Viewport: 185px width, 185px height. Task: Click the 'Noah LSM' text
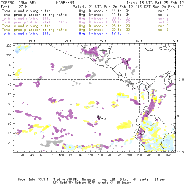[x=108, y=179]
